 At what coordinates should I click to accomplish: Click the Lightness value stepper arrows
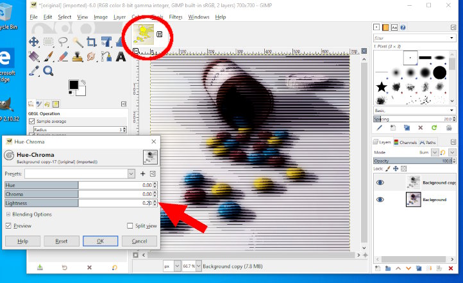click(x=155, y=203)
